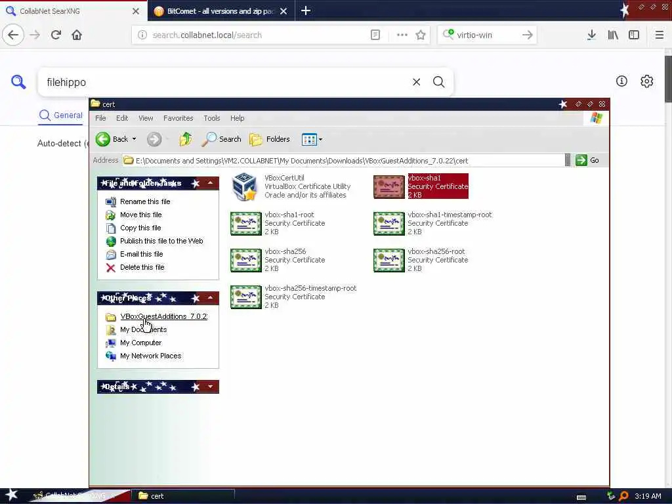The width and height of the screenshot is (672, 504).
Task: Open Edit menu in cert window
Action: click(x=122, y=118)
